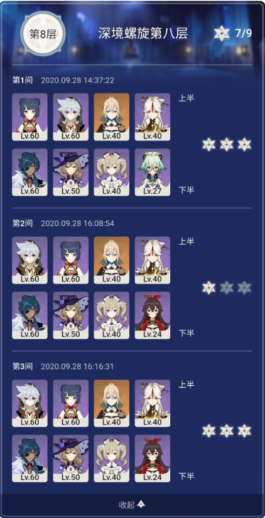Select Lv.24 red-bow character in chamber 2

pyautogui.click(x=152, y=315)
